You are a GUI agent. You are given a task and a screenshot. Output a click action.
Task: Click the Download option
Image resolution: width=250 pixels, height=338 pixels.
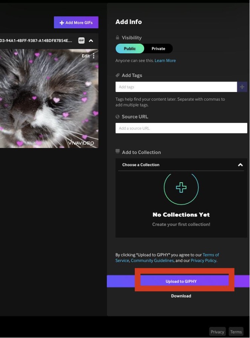(181, 296)
